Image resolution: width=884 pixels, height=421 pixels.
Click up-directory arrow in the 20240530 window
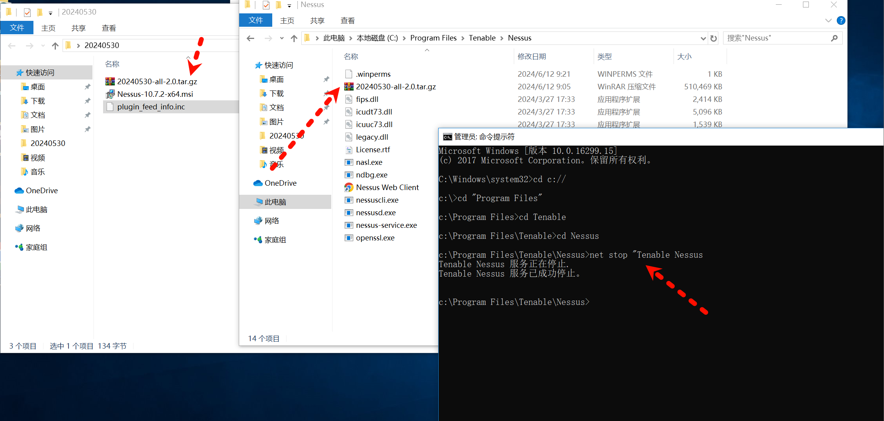pos(55,46)
